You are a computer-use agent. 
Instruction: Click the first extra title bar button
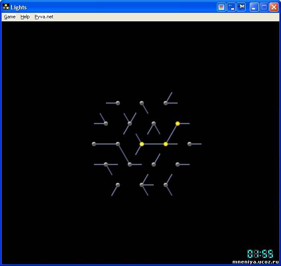[221, 7]
